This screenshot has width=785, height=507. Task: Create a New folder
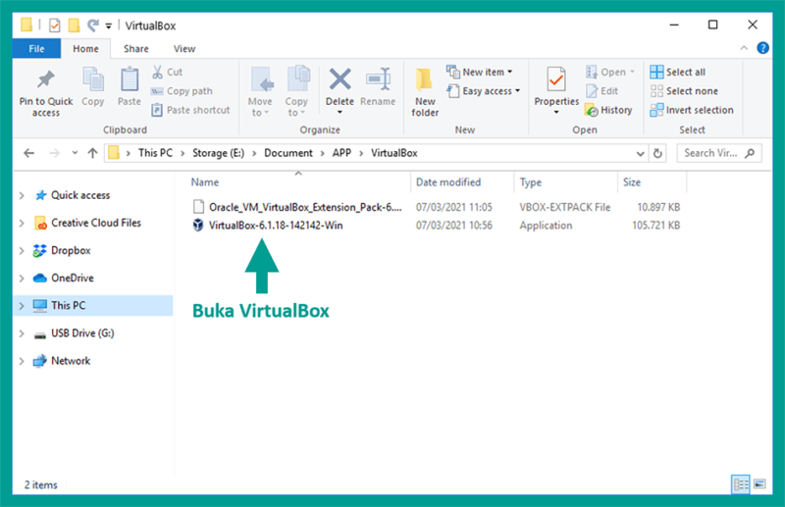coord(425,92)
